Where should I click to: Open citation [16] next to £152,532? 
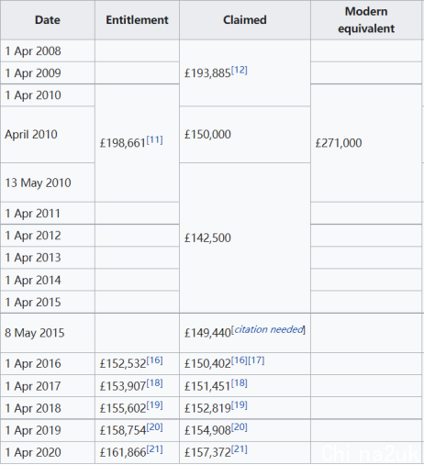coord(154,360)
